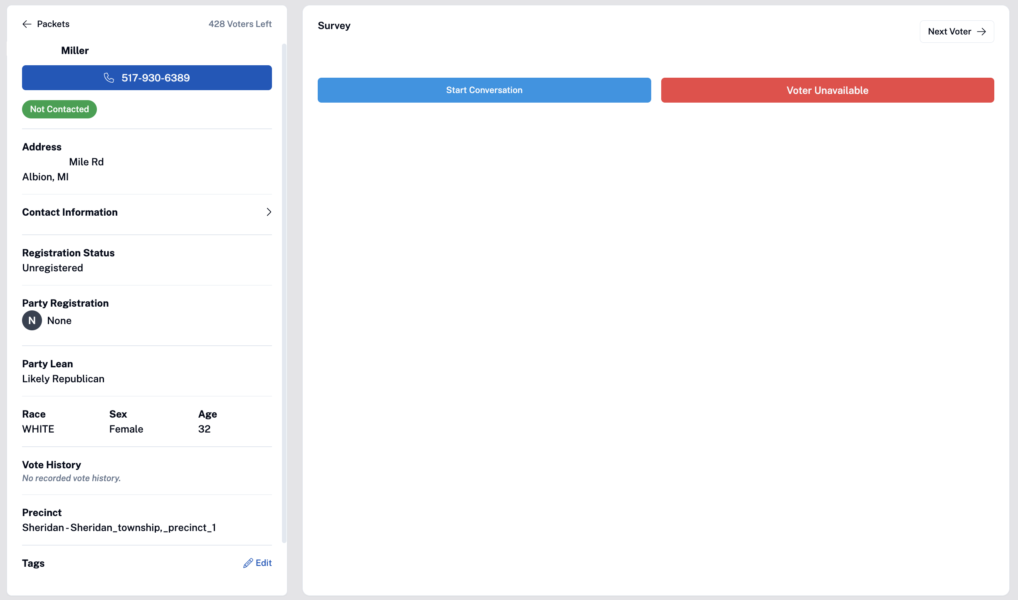Go to the next voter
The height and width of the screenshot is (600, 1018).
pyautogui.click(x=957, y=32)
